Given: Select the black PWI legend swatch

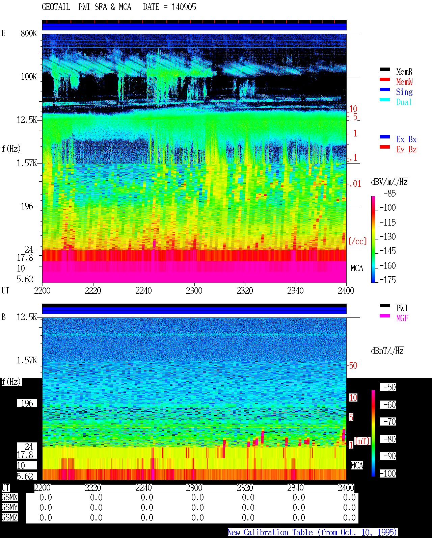Looking at the screenshot, I should click(x=385, y=306).
